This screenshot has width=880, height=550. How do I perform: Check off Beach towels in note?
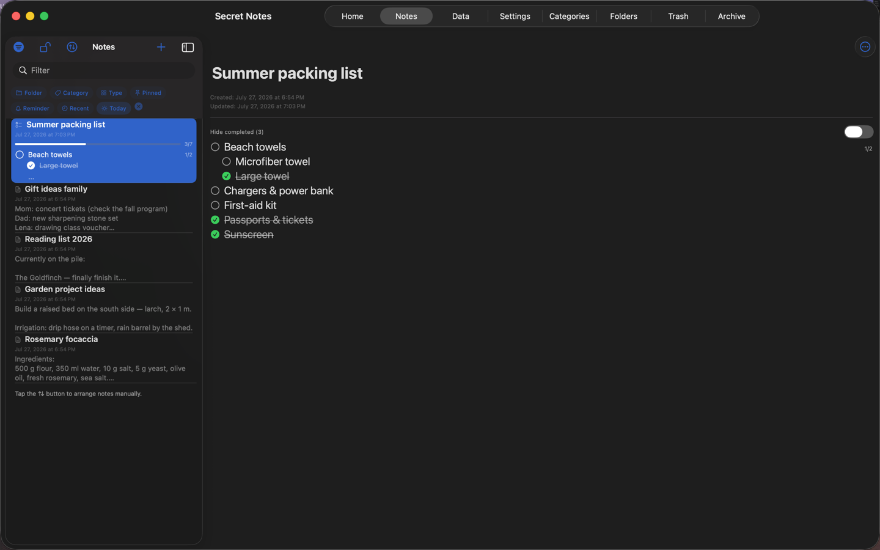tap(215, 147)
